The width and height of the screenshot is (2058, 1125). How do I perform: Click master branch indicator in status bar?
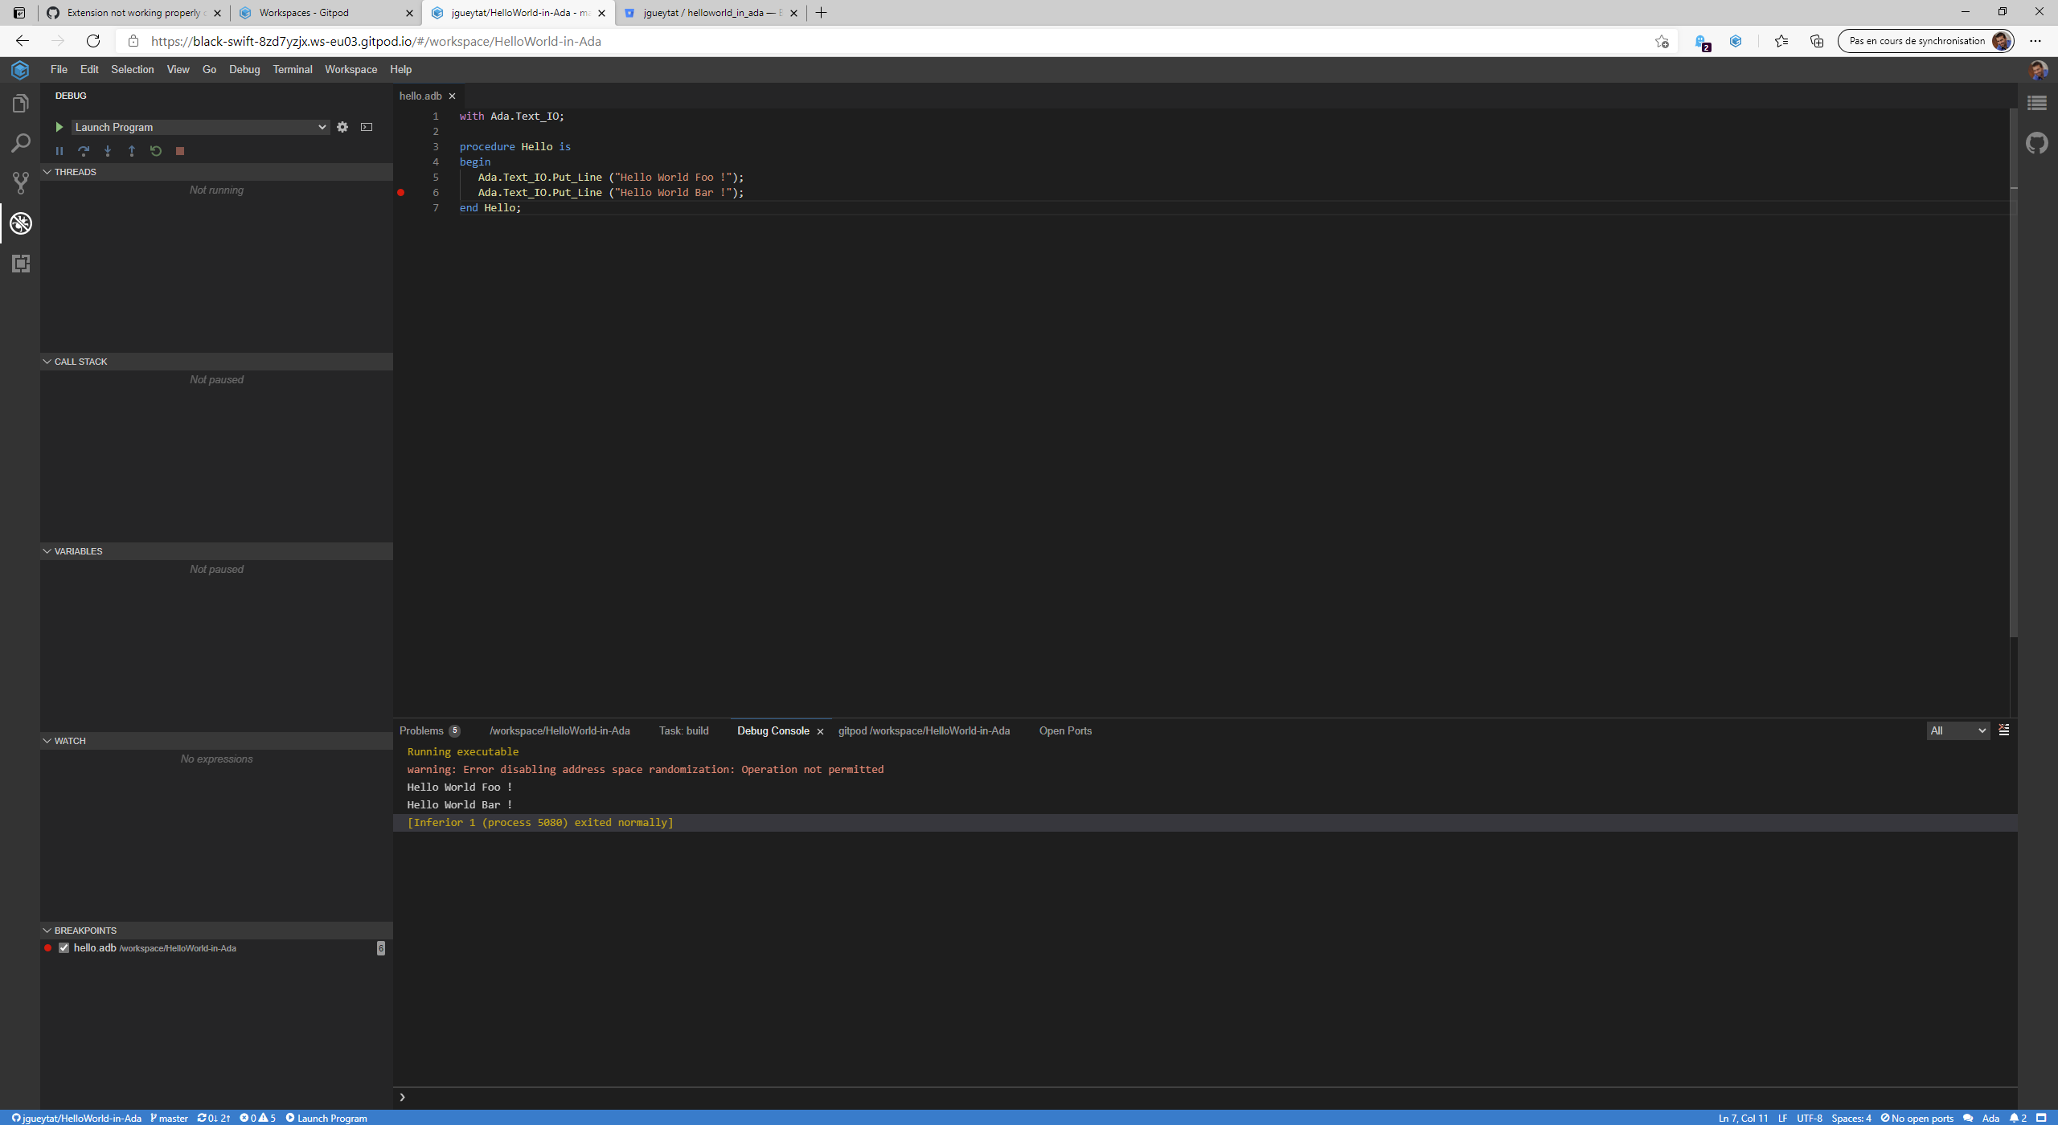click(170, 1118)
